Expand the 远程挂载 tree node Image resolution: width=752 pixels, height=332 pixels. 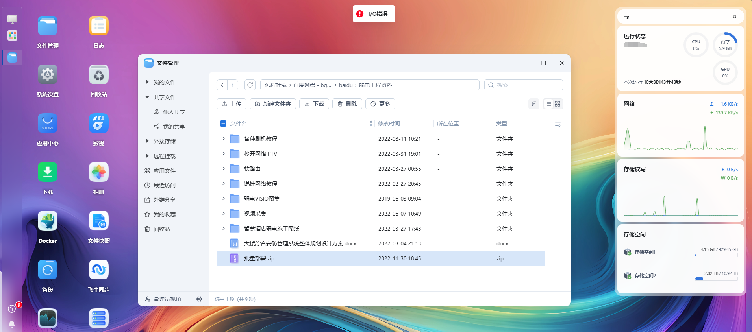tap(147, 156)
